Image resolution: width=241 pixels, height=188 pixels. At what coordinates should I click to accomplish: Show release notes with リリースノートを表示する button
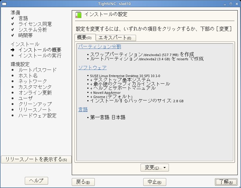[x=36, y=159]
